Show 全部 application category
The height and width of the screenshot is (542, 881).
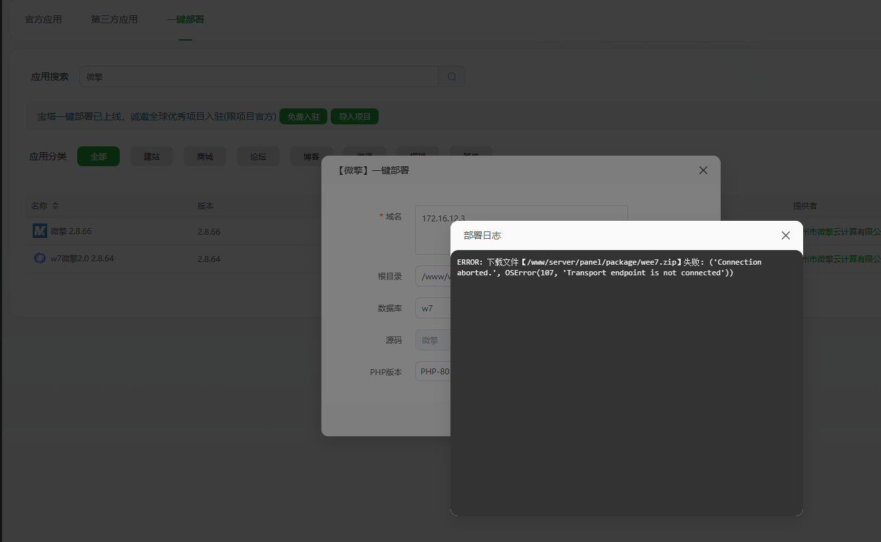(98, 156)
